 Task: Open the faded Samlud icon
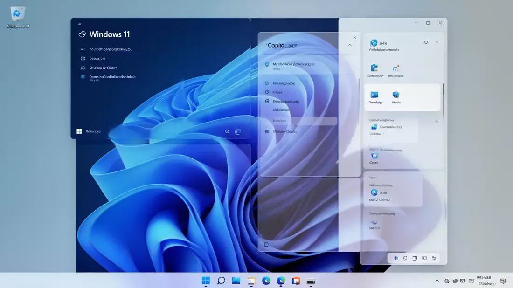374,222
